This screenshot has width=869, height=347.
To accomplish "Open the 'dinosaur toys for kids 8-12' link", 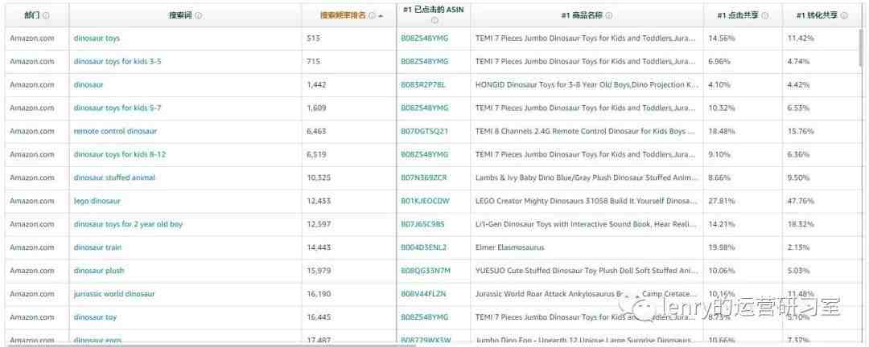I will coord(120,154).
